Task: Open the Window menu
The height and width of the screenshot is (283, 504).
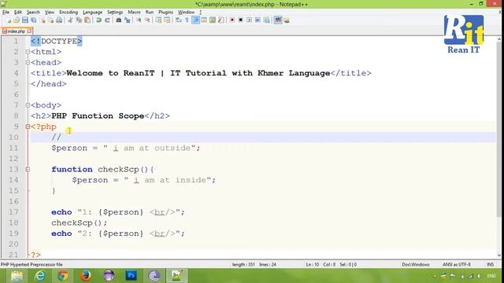Action: tap(186, 13)
